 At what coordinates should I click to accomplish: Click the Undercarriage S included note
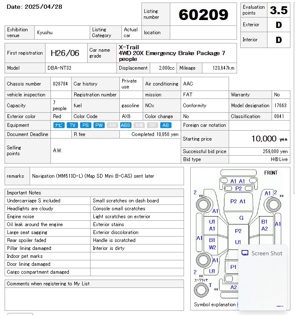coord(33,201)
